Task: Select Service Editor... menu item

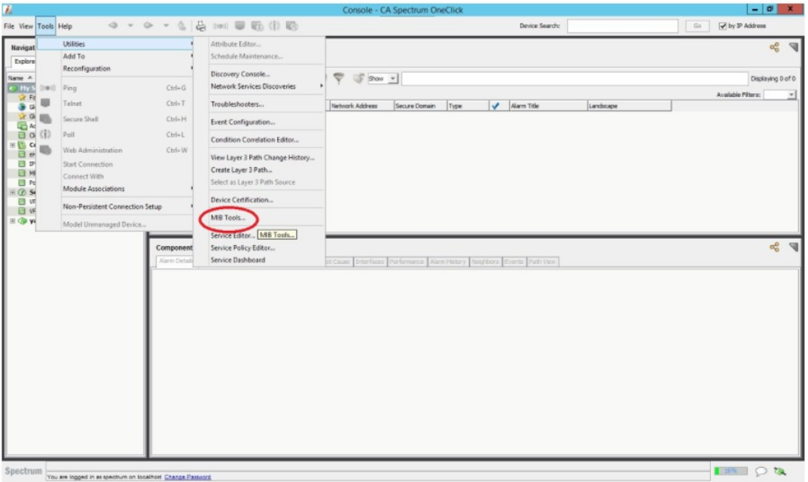Action: point(233,235)
